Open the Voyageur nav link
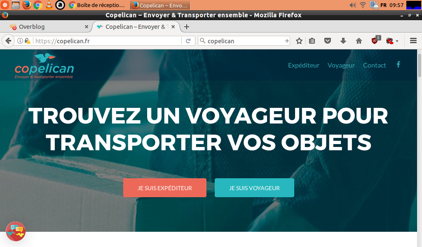The width and height of the screenshot is (422, 247). (341, 65)
